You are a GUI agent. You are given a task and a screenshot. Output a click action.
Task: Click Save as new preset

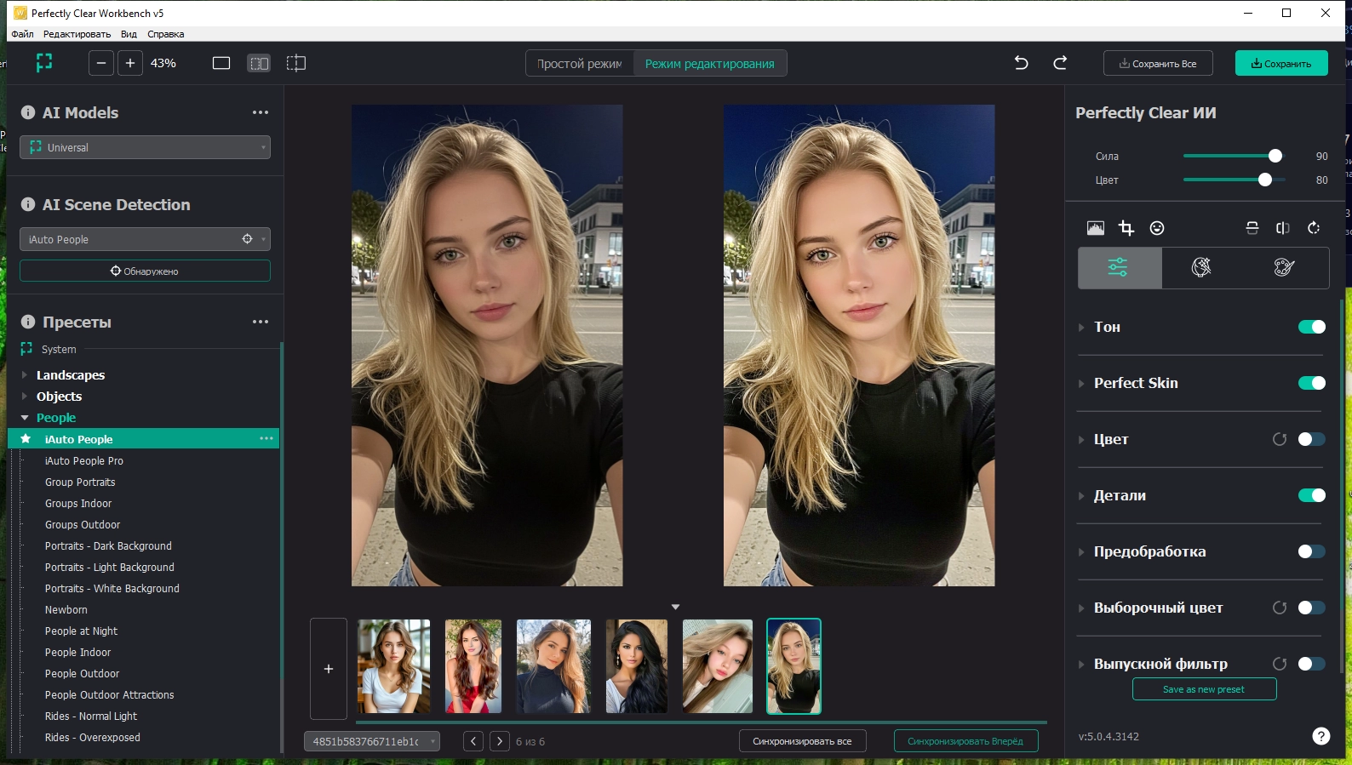point(1204,689)
